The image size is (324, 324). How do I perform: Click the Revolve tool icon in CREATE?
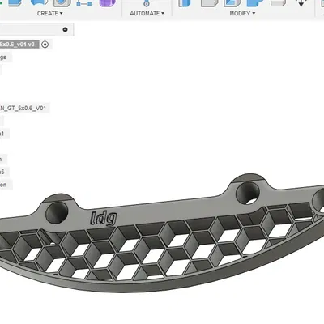click(x=40, y=2)
